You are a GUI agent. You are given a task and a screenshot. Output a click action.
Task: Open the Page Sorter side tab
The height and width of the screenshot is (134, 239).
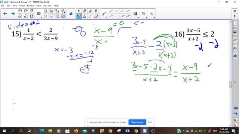tap(235, 24)
